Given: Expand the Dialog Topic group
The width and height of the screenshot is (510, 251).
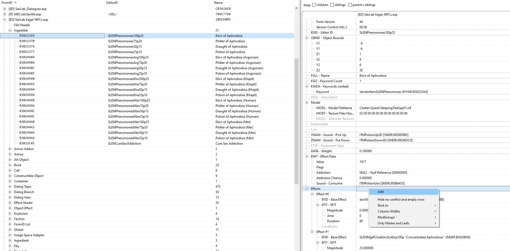Looking at the screenshot, I should [10, 187].
